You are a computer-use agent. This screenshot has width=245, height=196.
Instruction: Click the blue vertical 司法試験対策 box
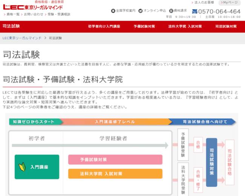tap(211, 162)
